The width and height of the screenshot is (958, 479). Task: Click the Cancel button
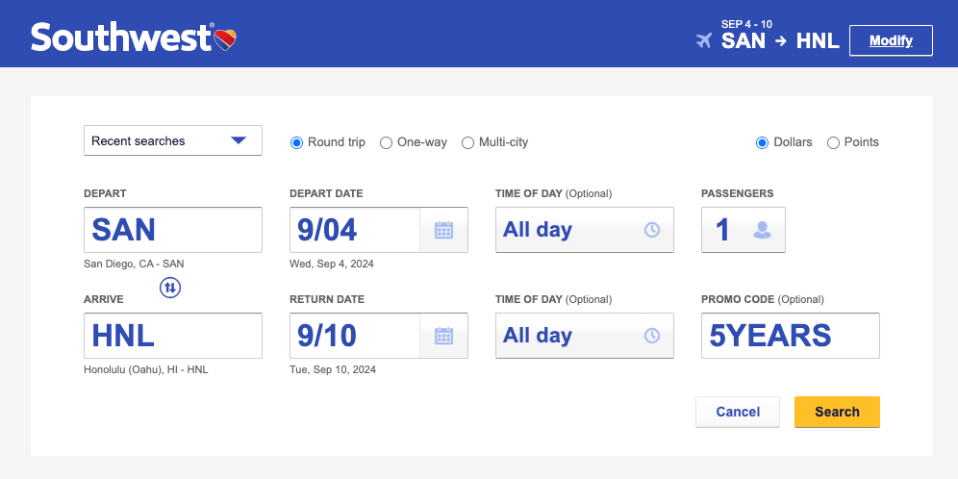point(738,412)
